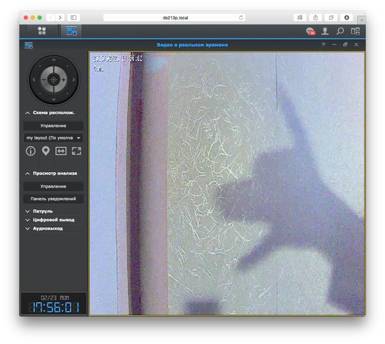Pan camera right with PTZ arrow

[x=73, y=80]
